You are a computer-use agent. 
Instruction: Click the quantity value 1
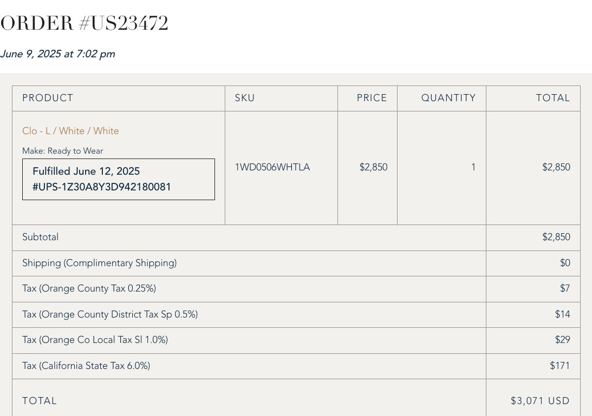coord(473,167)
